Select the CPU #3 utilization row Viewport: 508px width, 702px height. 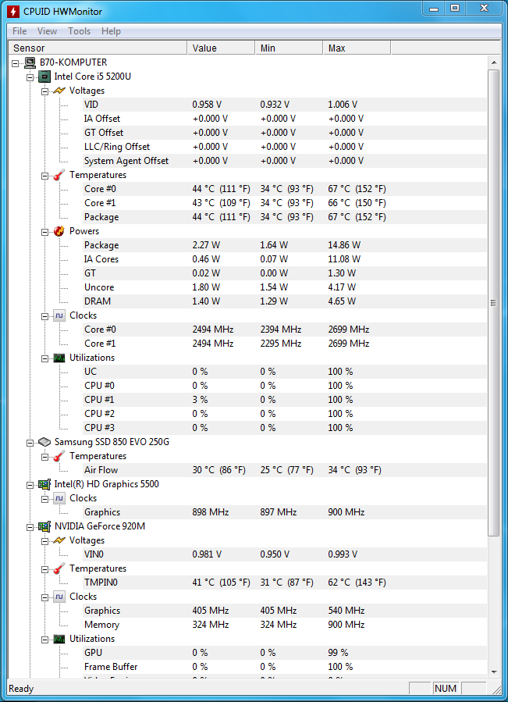[x=285, y=428]
